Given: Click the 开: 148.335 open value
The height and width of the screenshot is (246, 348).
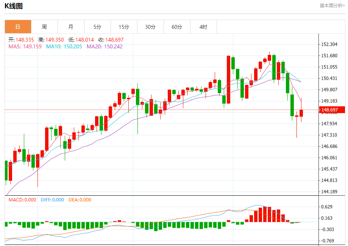Looking at the screenshot, I should pos(21,40).
